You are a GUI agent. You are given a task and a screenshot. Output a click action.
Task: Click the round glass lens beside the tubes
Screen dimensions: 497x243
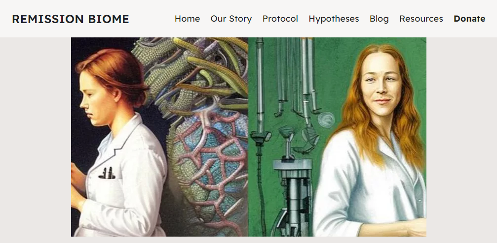point(326,120)
